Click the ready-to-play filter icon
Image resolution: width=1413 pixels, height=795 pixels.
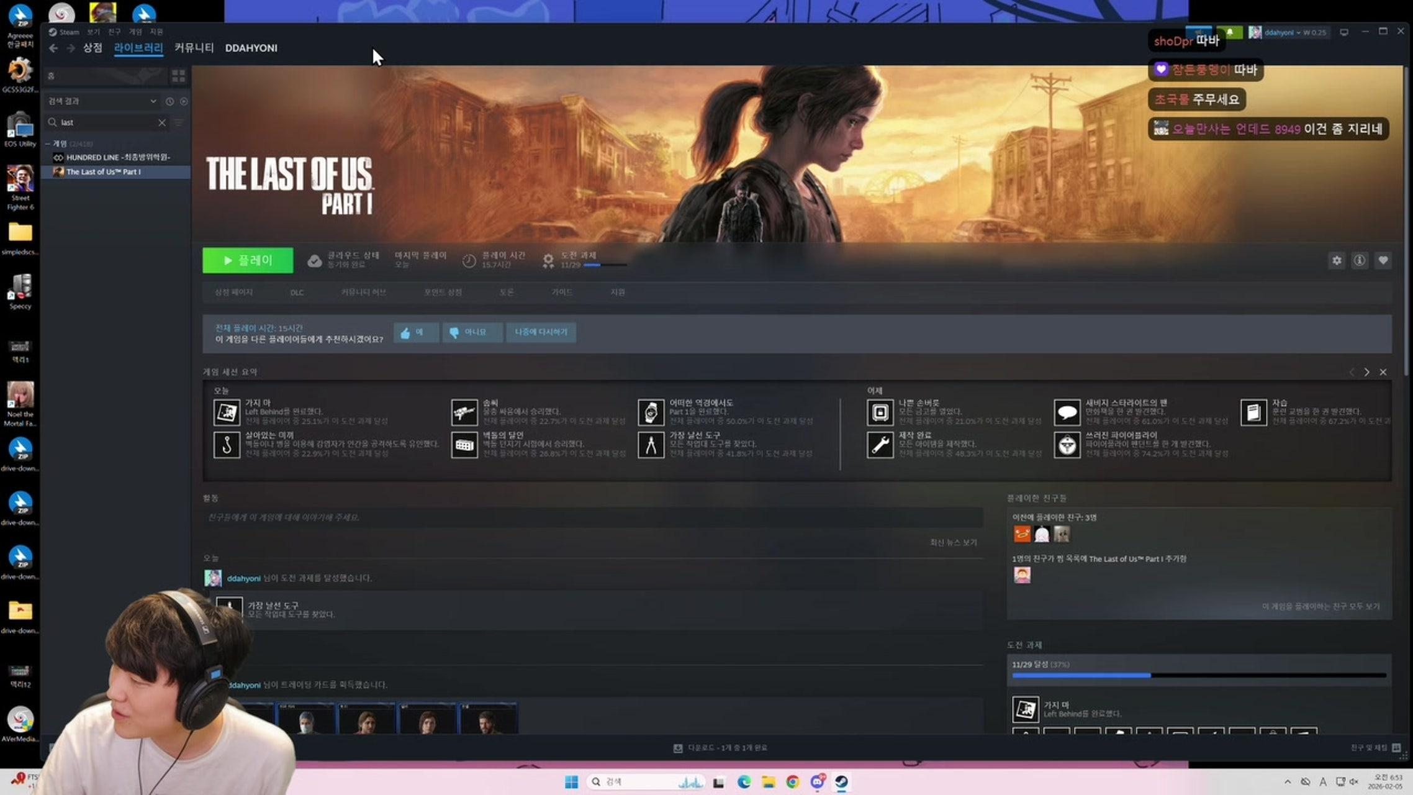[184, 101]
